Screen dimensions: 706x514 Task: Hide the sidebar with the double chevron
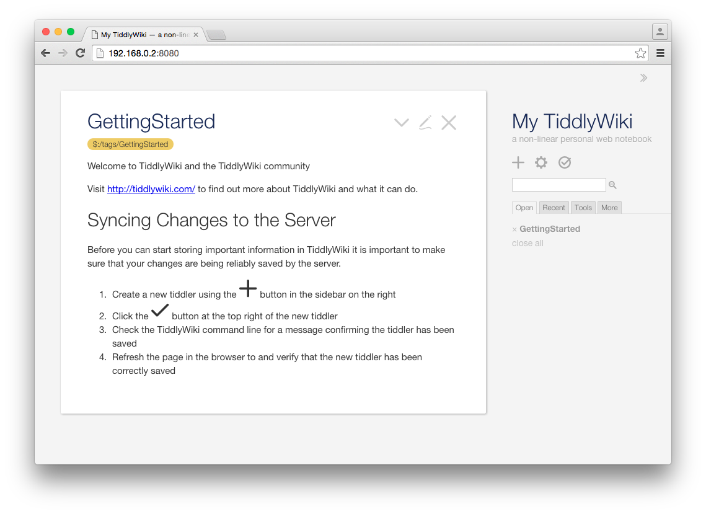[x=644, y=78]
